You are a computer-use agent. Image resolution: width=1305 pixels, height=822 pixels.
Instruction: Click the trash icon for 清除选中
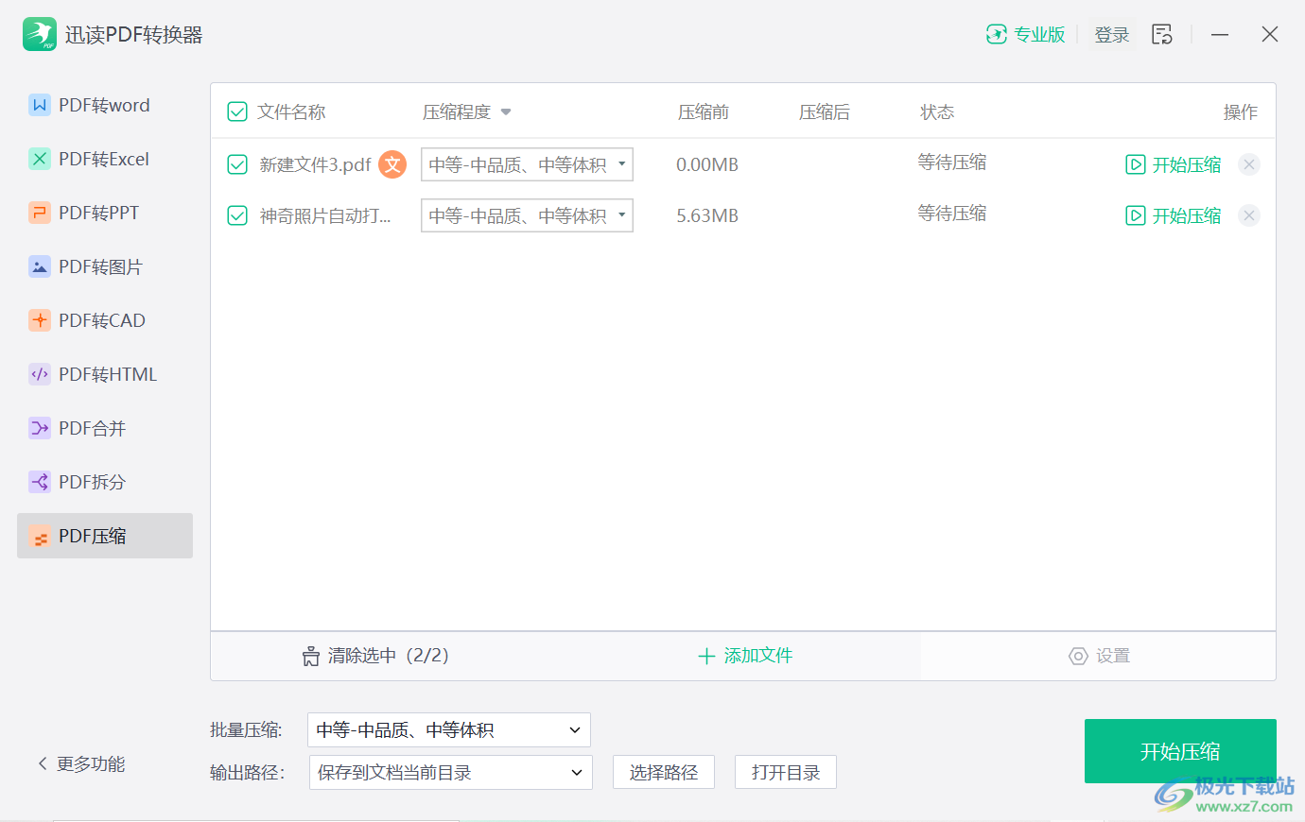(311, 656)
